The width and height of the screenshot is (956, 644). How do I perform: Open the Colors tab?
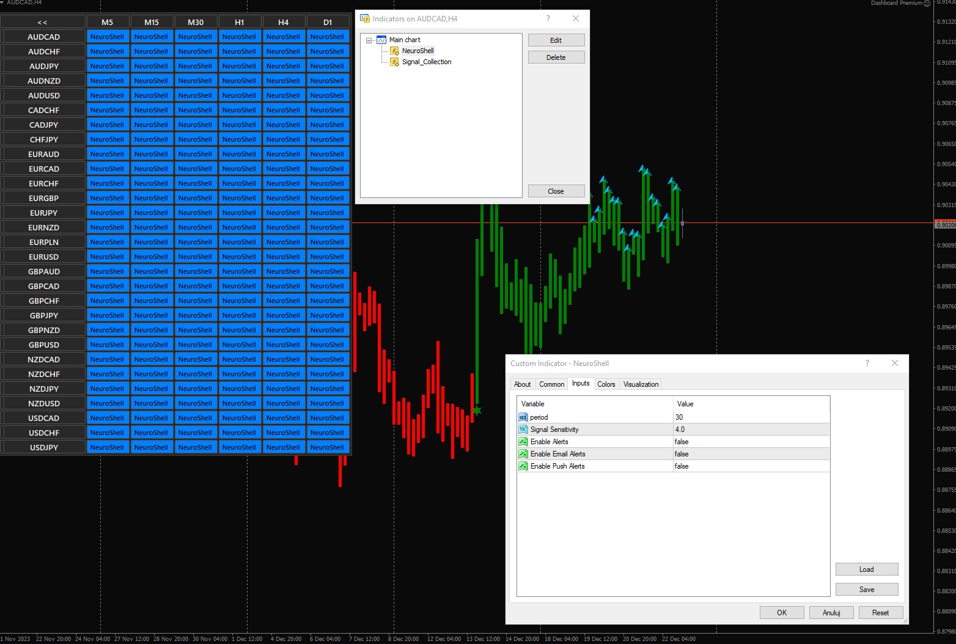(606, 384)
